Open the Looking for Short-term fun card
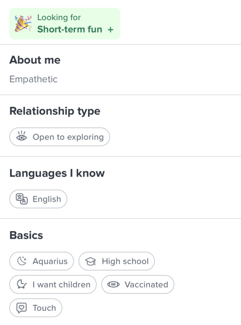The image size is (241, 325). coord(65,24)
